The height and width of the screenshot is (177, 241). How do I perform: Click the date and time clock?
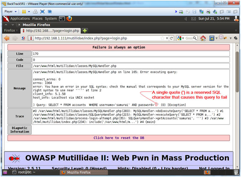coord(214,19)
